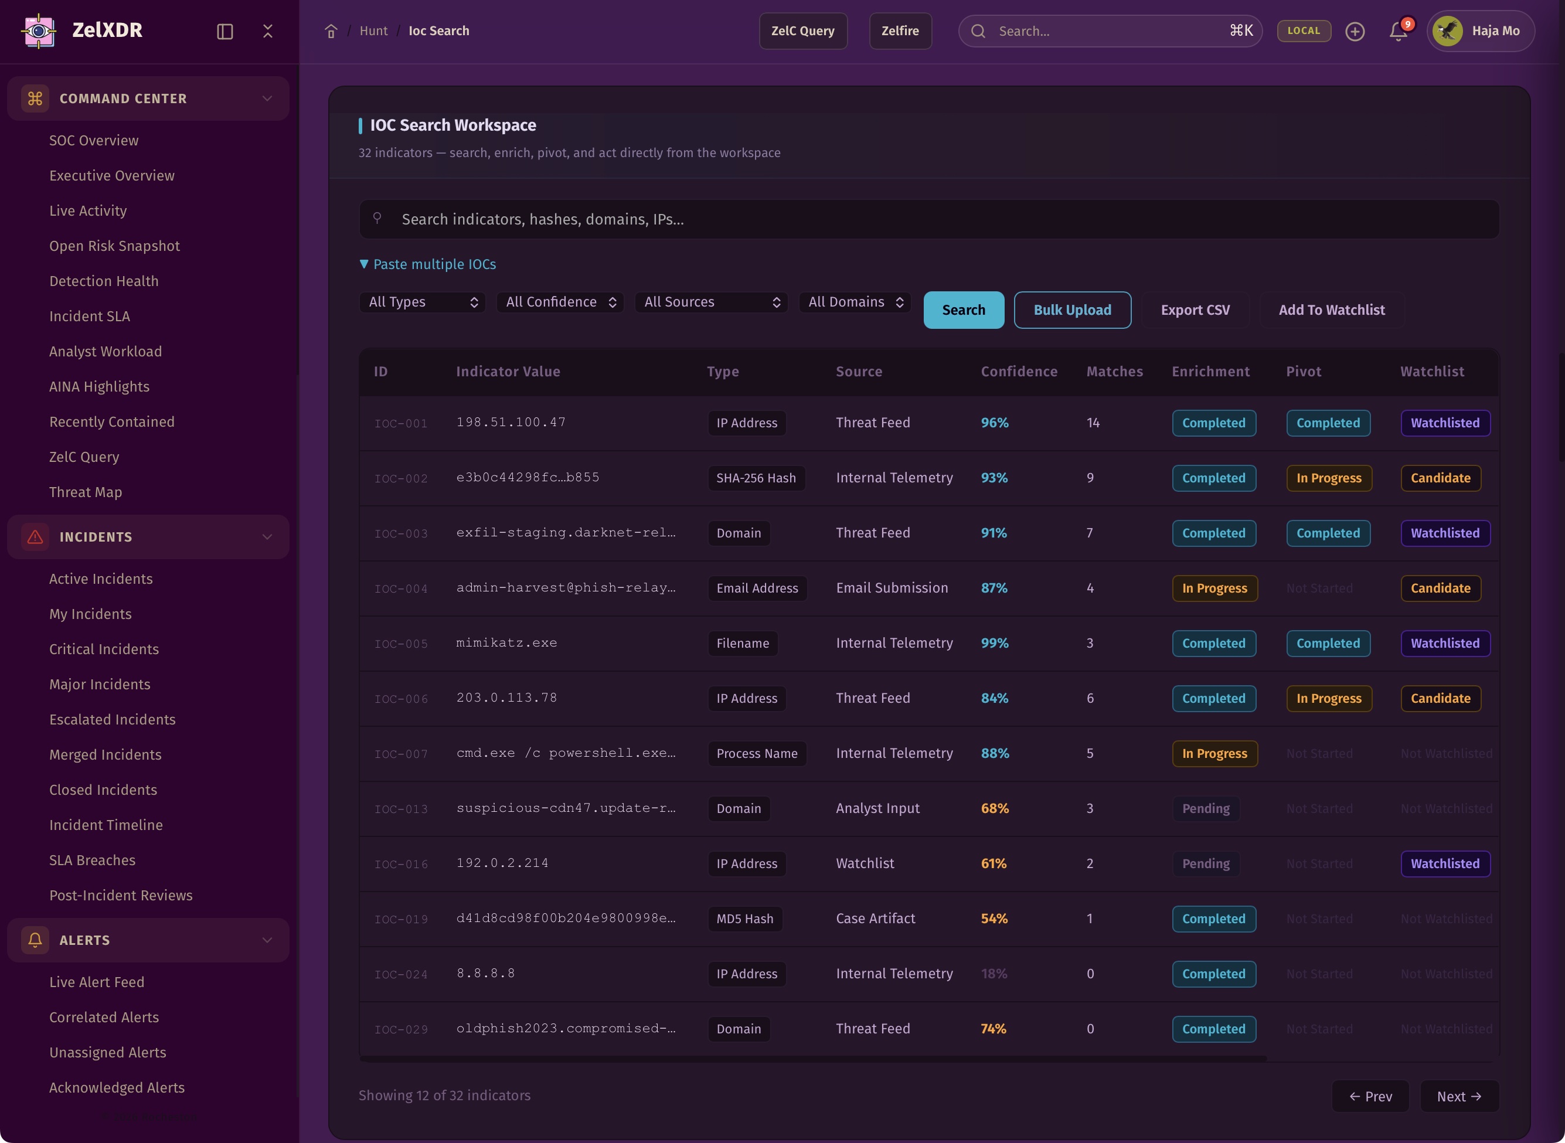Image resolution: width=1565 pixels, height=1143 pixels.
Task: Click the Alerts bell section icon
Action: [35, 940]
